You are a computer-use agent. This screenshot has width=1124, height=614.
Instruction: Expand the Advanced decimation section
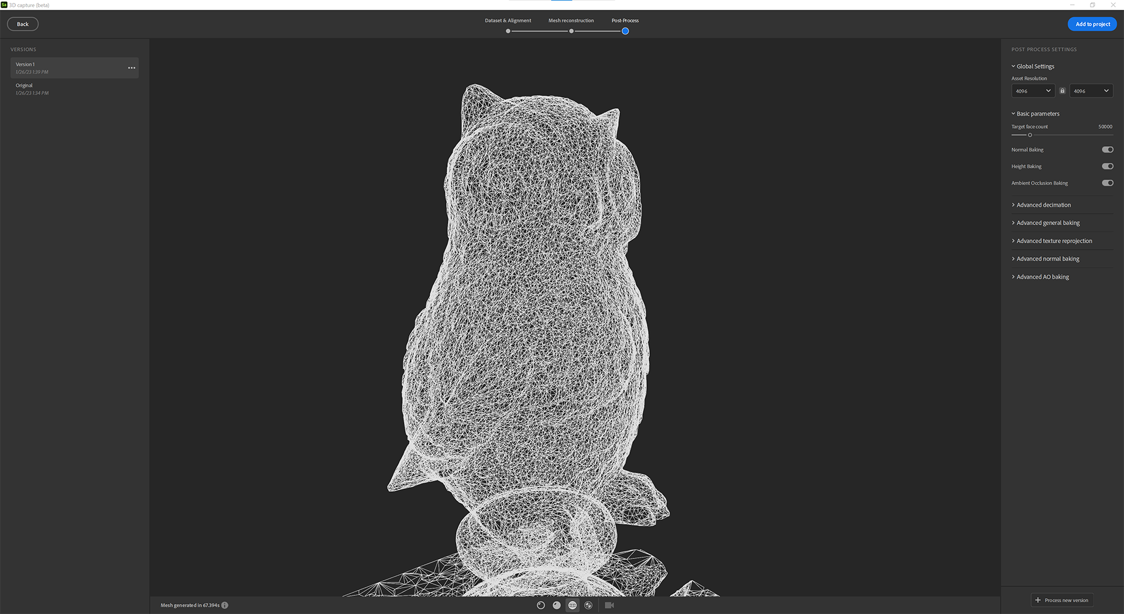tap(1043, 205)
